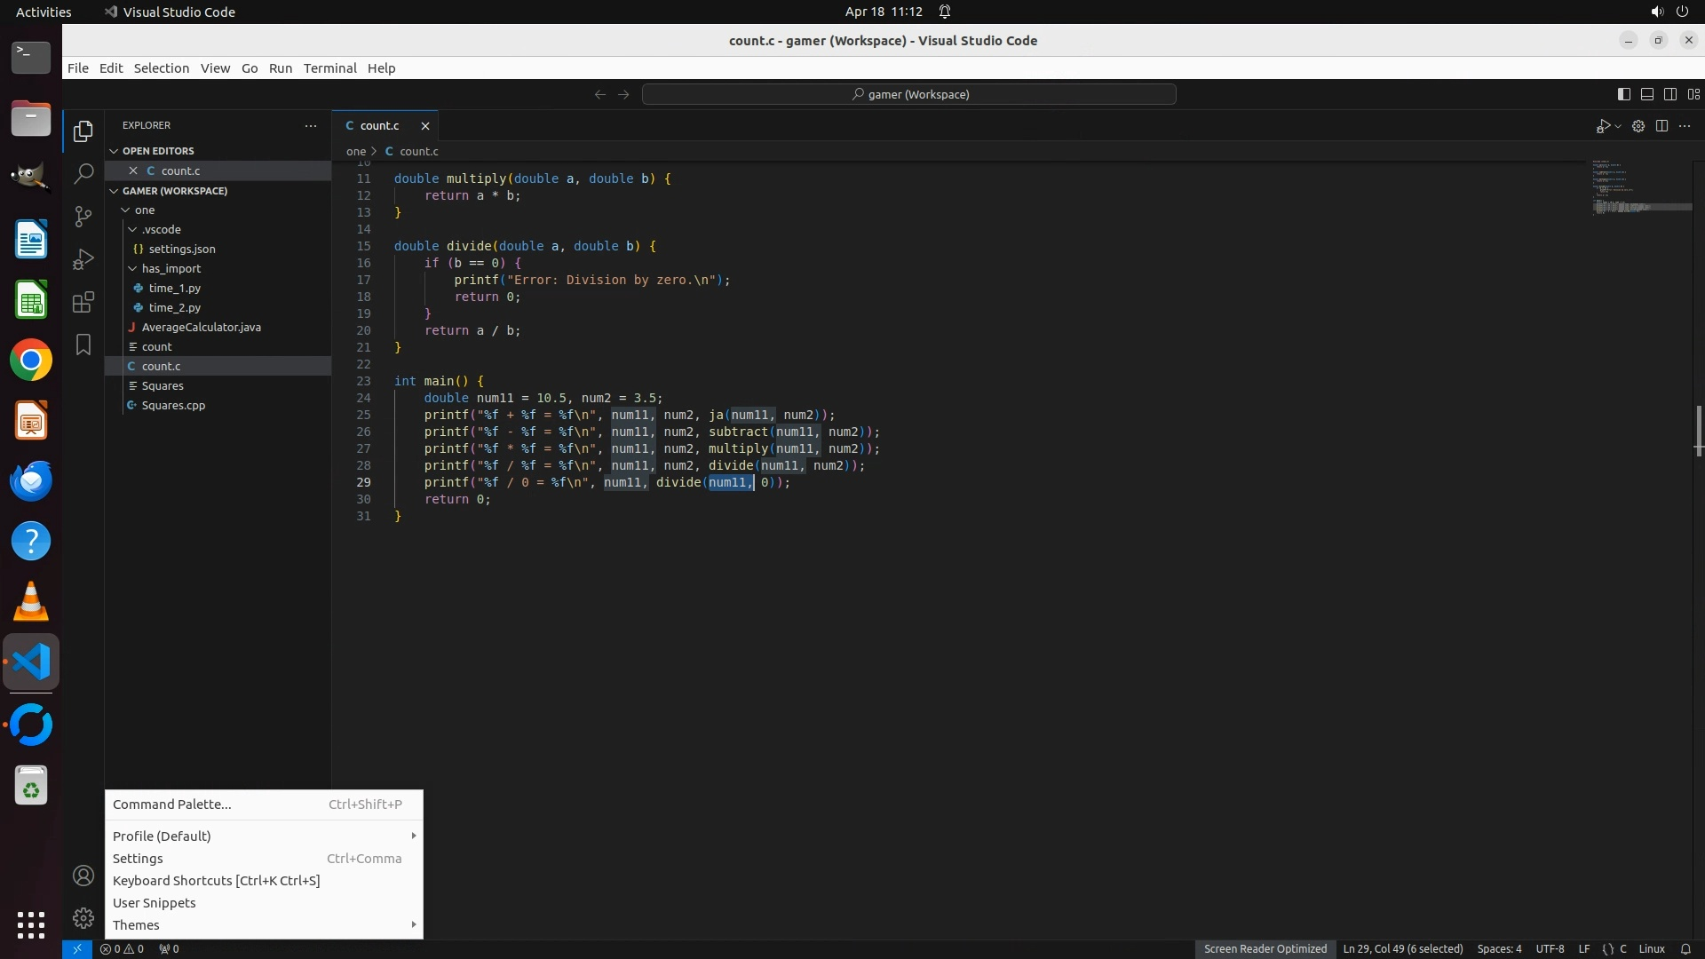Open the run code dropdown arrow
This screenshot has height=959, width=1705.
pos(1618,126)
